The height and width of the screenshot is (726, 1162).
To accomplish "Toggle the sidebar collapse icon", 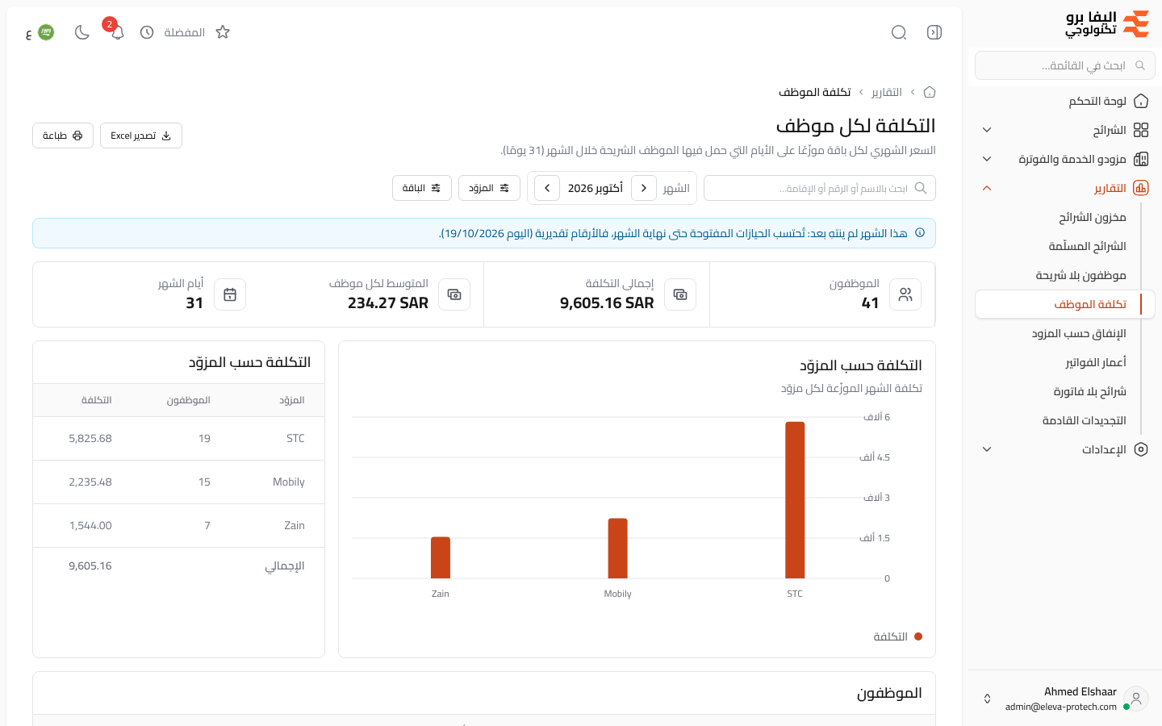I will point(934,32).
